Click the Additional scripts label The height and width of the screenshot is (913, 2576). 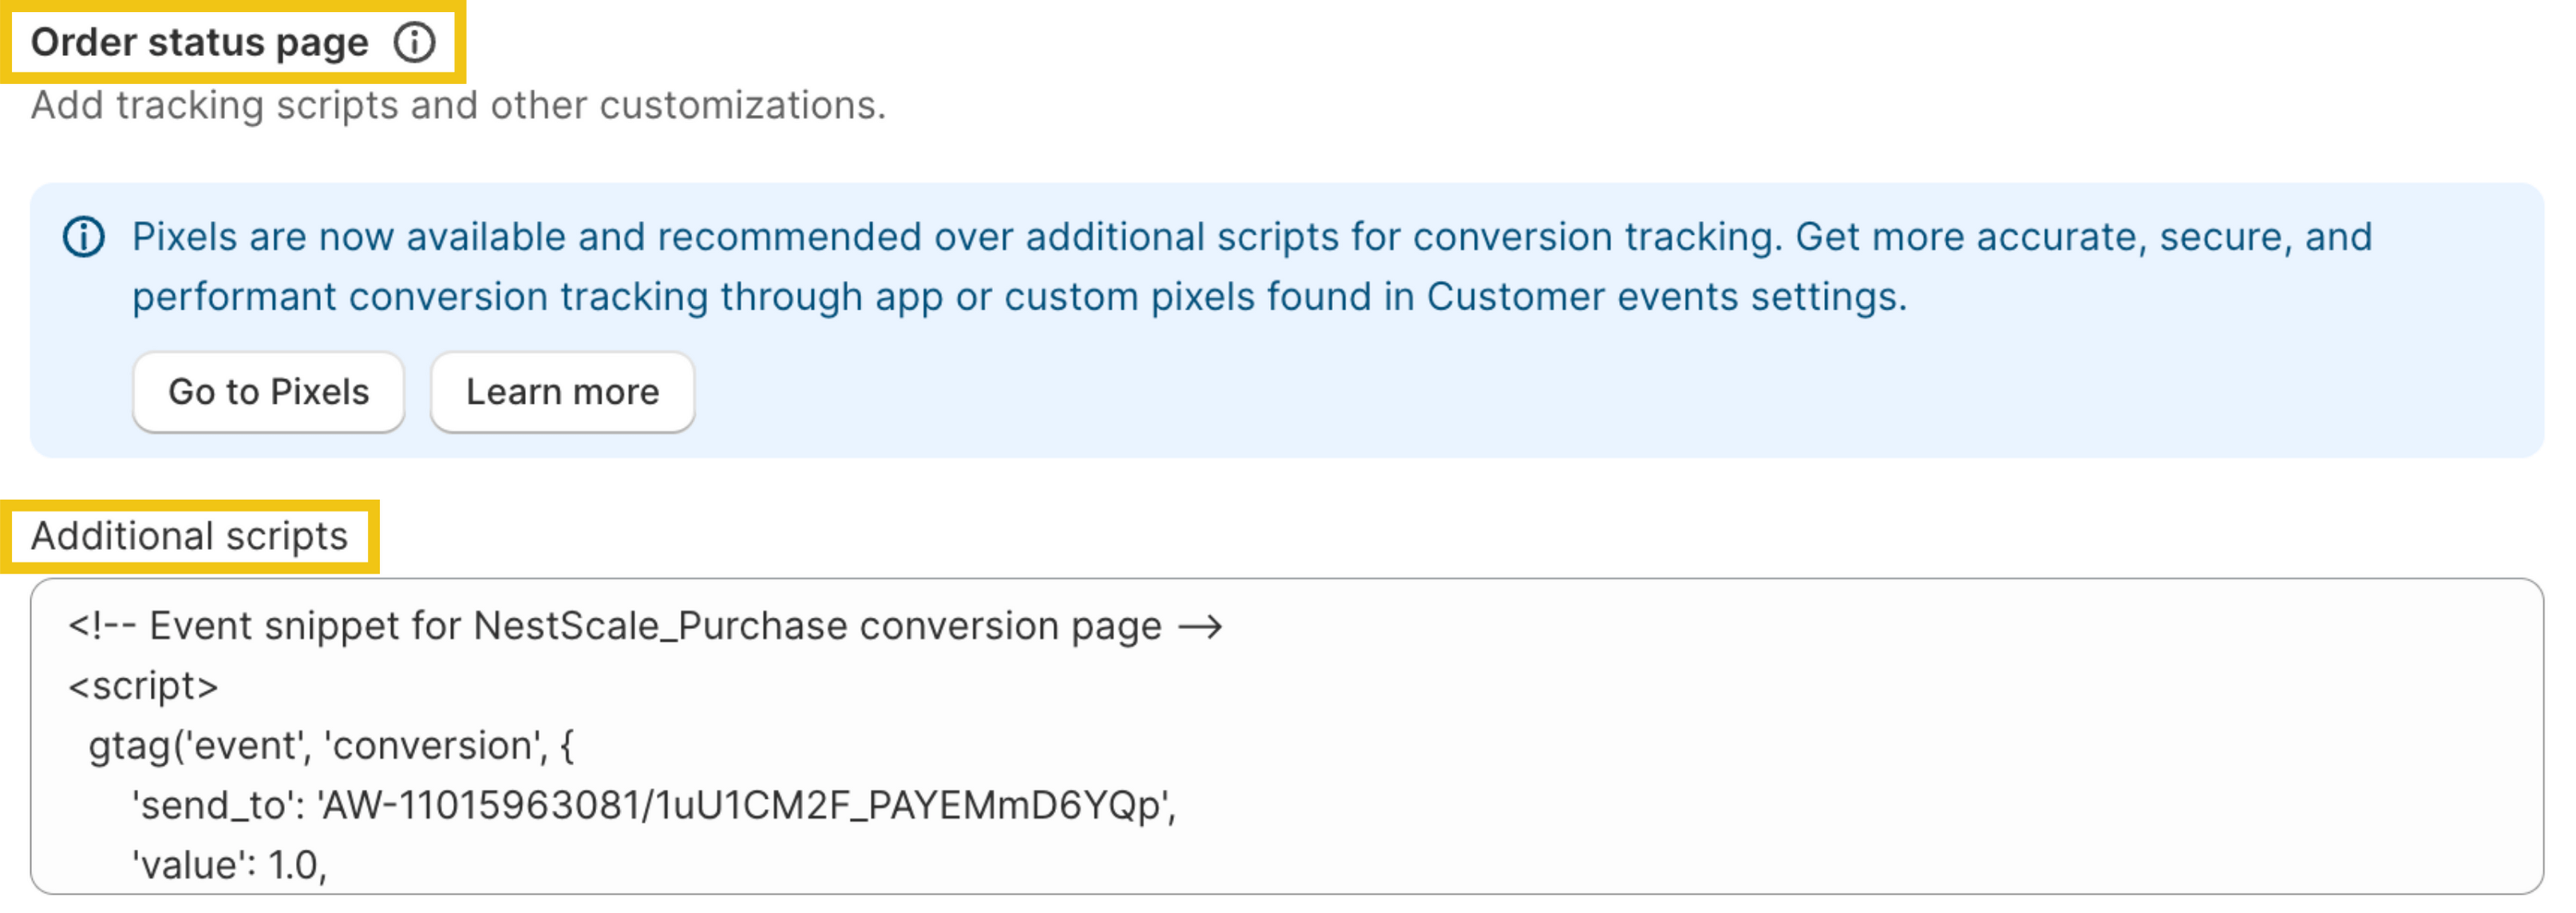189,536
